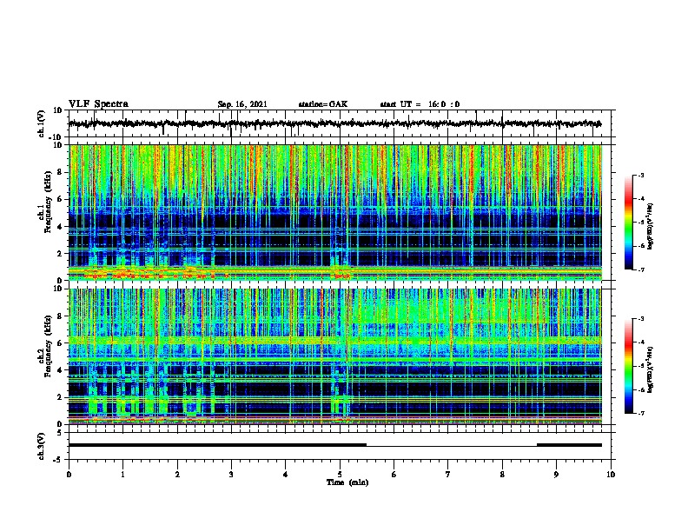
Task: Click the 'VLF Spectra' plot title
Action: 98,104
